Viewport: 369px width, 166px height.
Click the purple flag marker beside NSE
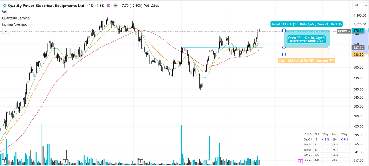[x=108, y=6]
